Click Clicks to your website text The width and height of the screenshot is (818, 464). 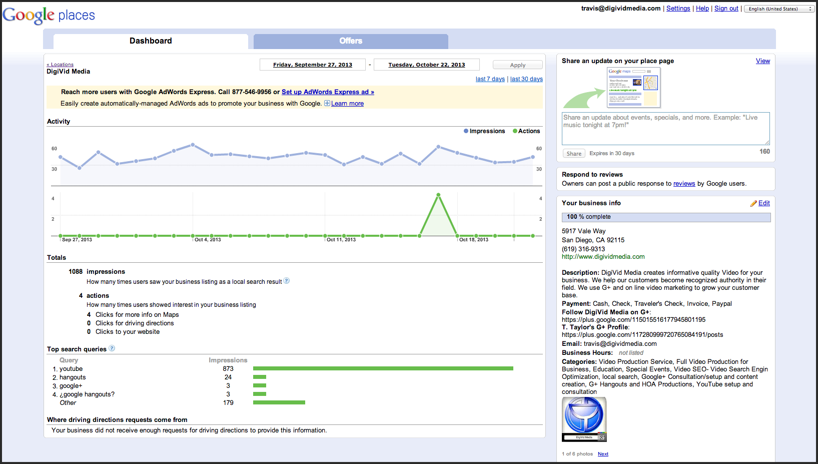[128, 332]
